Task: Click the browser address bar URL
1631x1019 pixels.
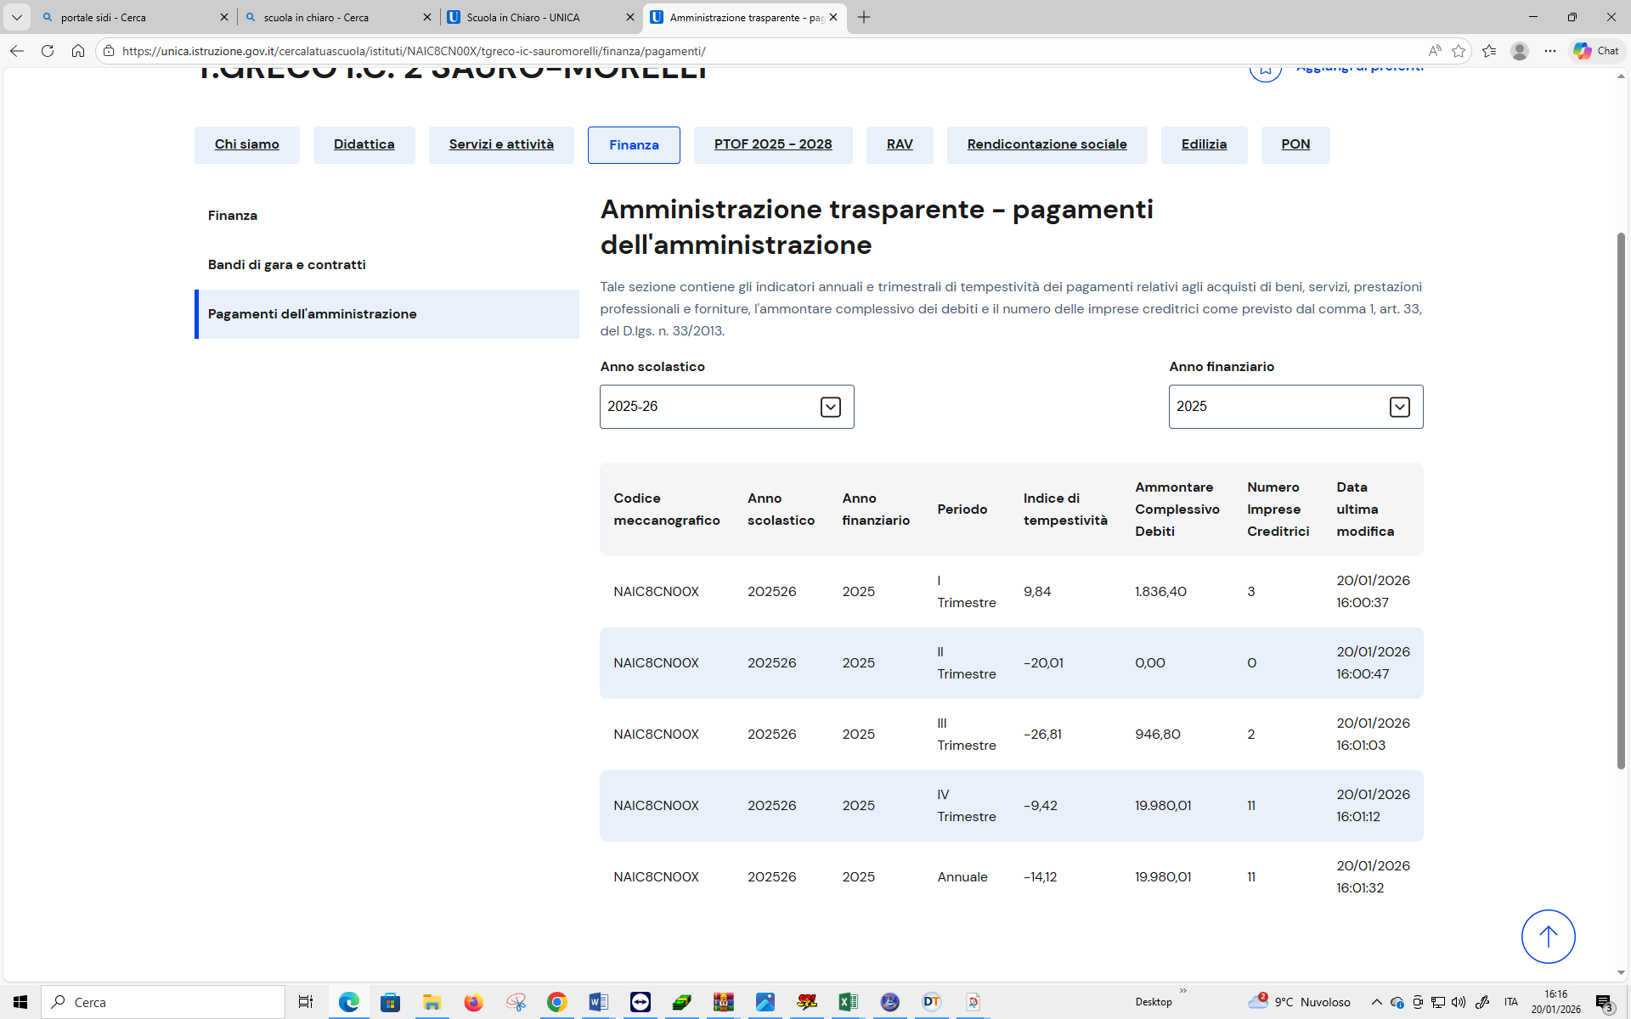Action: 413,51
